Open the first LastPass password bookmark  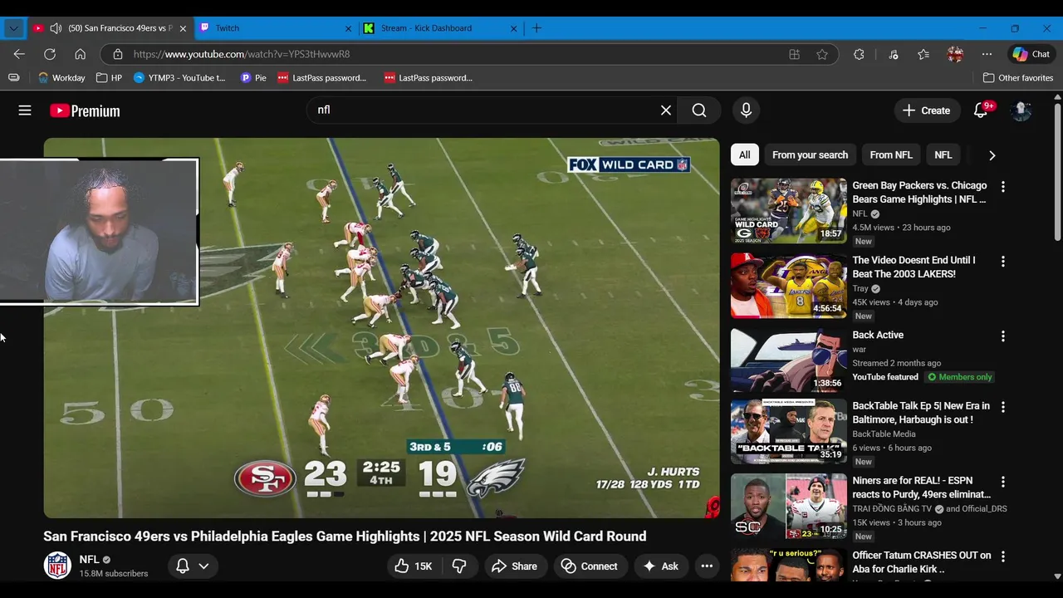(322, 78)
